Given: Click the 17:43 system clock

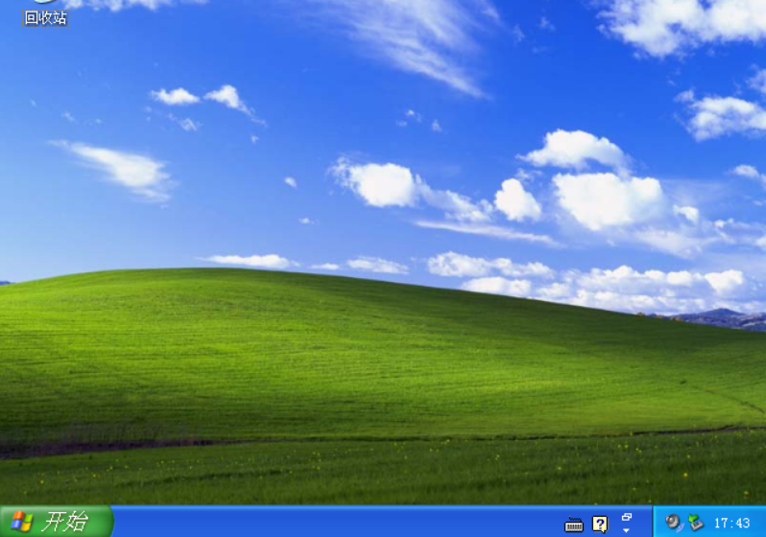Looking at the screenshot, I should coord(731,523).
